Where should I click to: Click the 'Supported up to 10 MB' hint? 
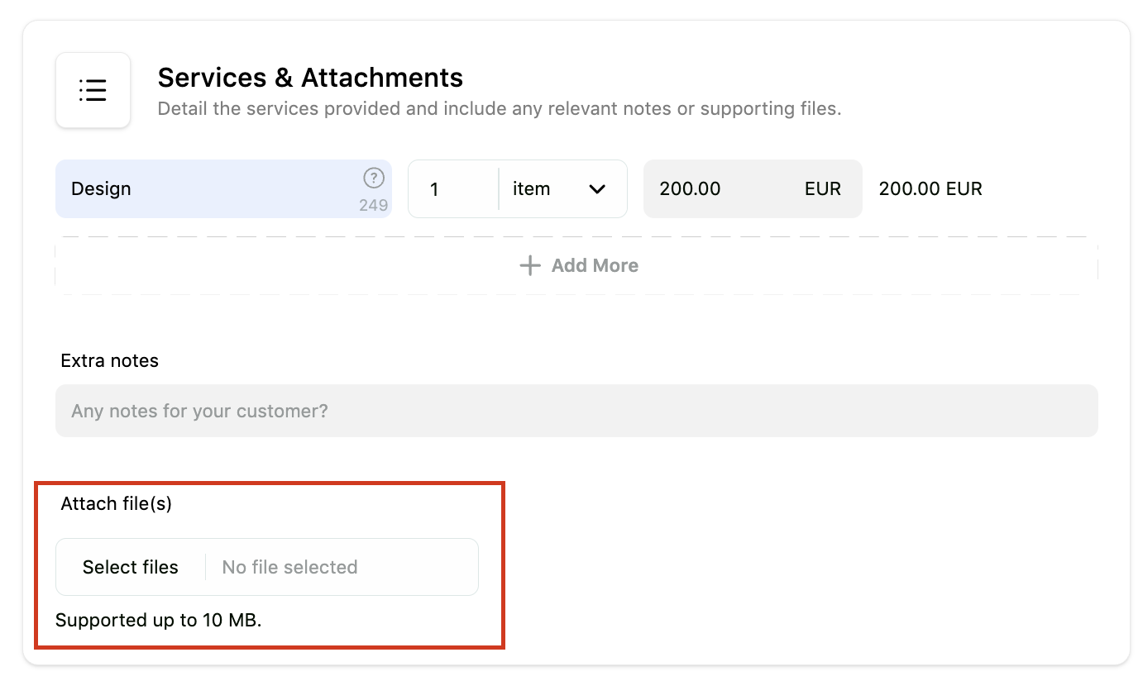(x=158, y=620)
